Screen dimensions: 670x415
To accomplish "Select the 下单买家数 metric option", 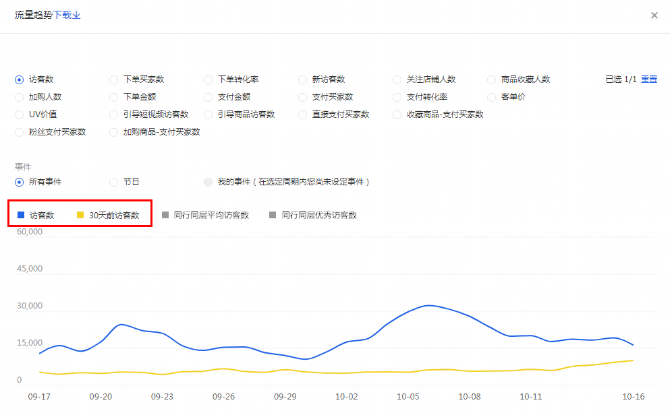I will [114, 79].
